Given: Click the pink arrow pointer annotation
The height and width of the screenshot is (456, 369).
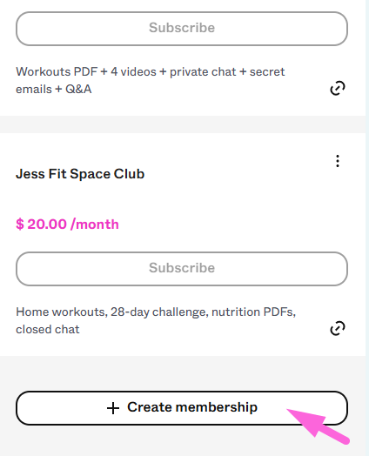Looking at the screenshot, I should (318, 426).
